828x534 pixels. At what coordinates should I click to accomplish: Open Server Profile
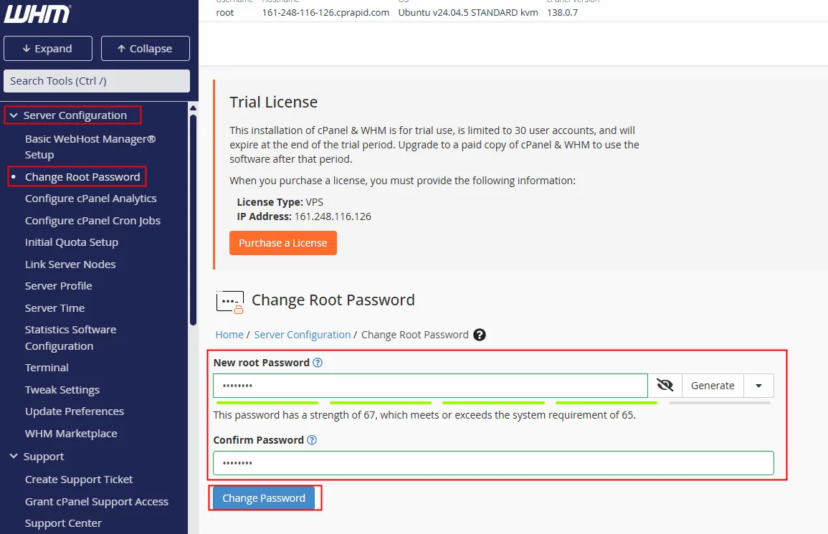click(x=59, y=286)
